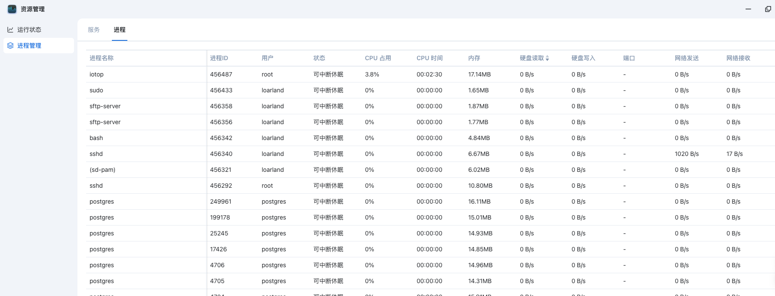
Task: Switch to the 服务 tab
Action: (x=94, y=30)
